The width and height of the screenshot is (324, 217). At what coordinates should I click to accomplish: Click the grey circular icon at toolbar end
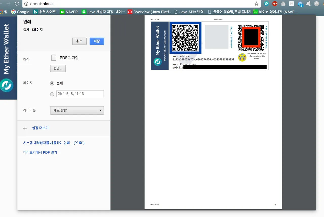tap(317, 4)
